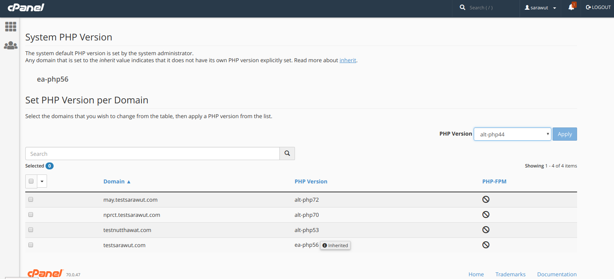The width and height of the screenshot is (614, 279).
Task: Expand the sarawut user account menu
Action: coord(540,8)
